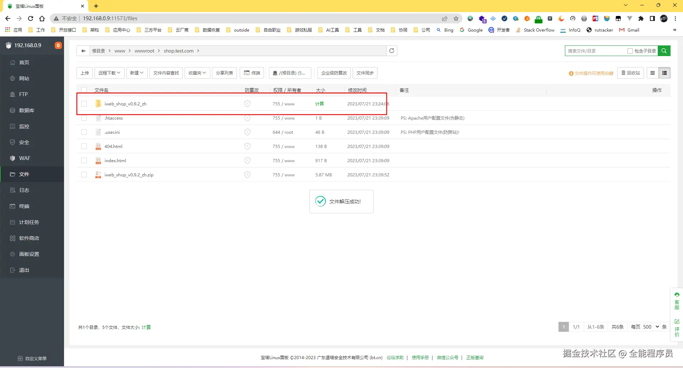
Task: Check the iweb_shop_v0.9.2_zh.zip row checkbox
Action: [84, 175]
